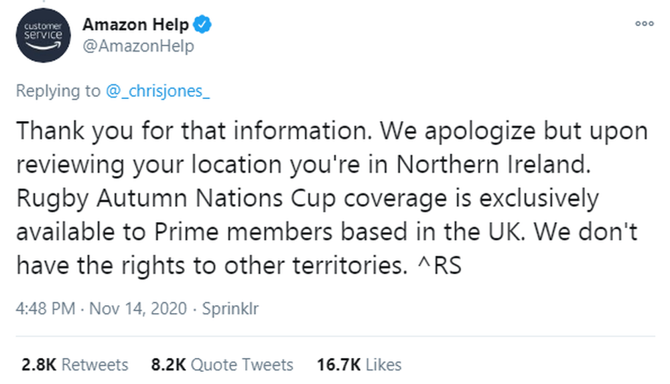Show the 8.2K Quote Tweets
Screen dimensions: 670x384
222,365
